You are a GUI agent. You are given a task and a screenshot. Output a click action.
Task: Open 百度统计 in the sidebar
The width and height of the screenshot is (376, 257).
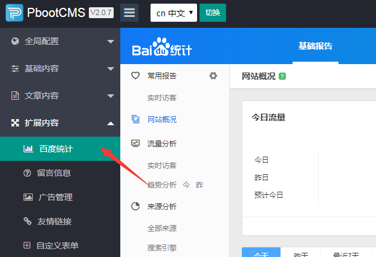56,148
